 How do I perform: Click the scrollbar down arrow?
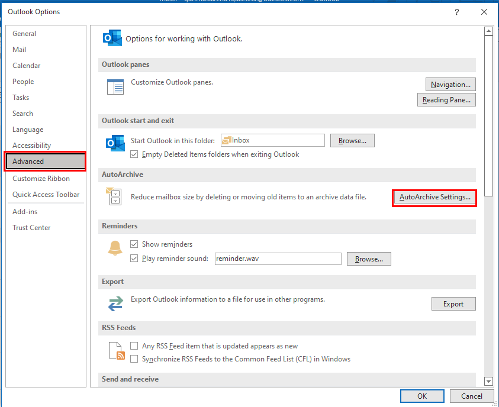(x=488, y=381)
